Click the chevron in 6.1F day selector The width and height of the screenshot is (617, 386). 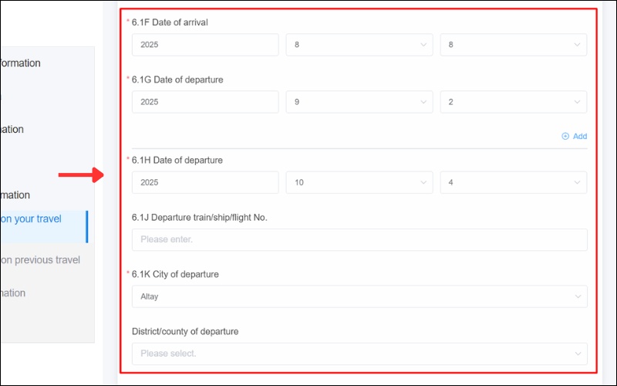click(x=578, y=45)
